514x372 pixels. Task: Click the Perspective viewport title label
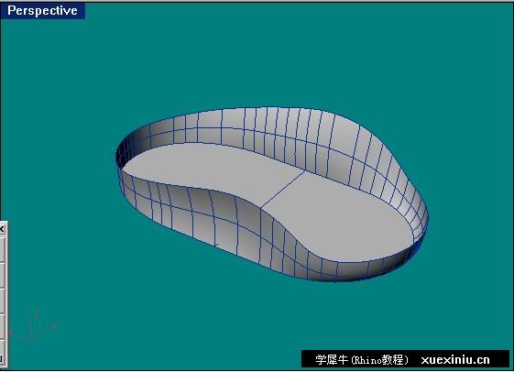43,10
